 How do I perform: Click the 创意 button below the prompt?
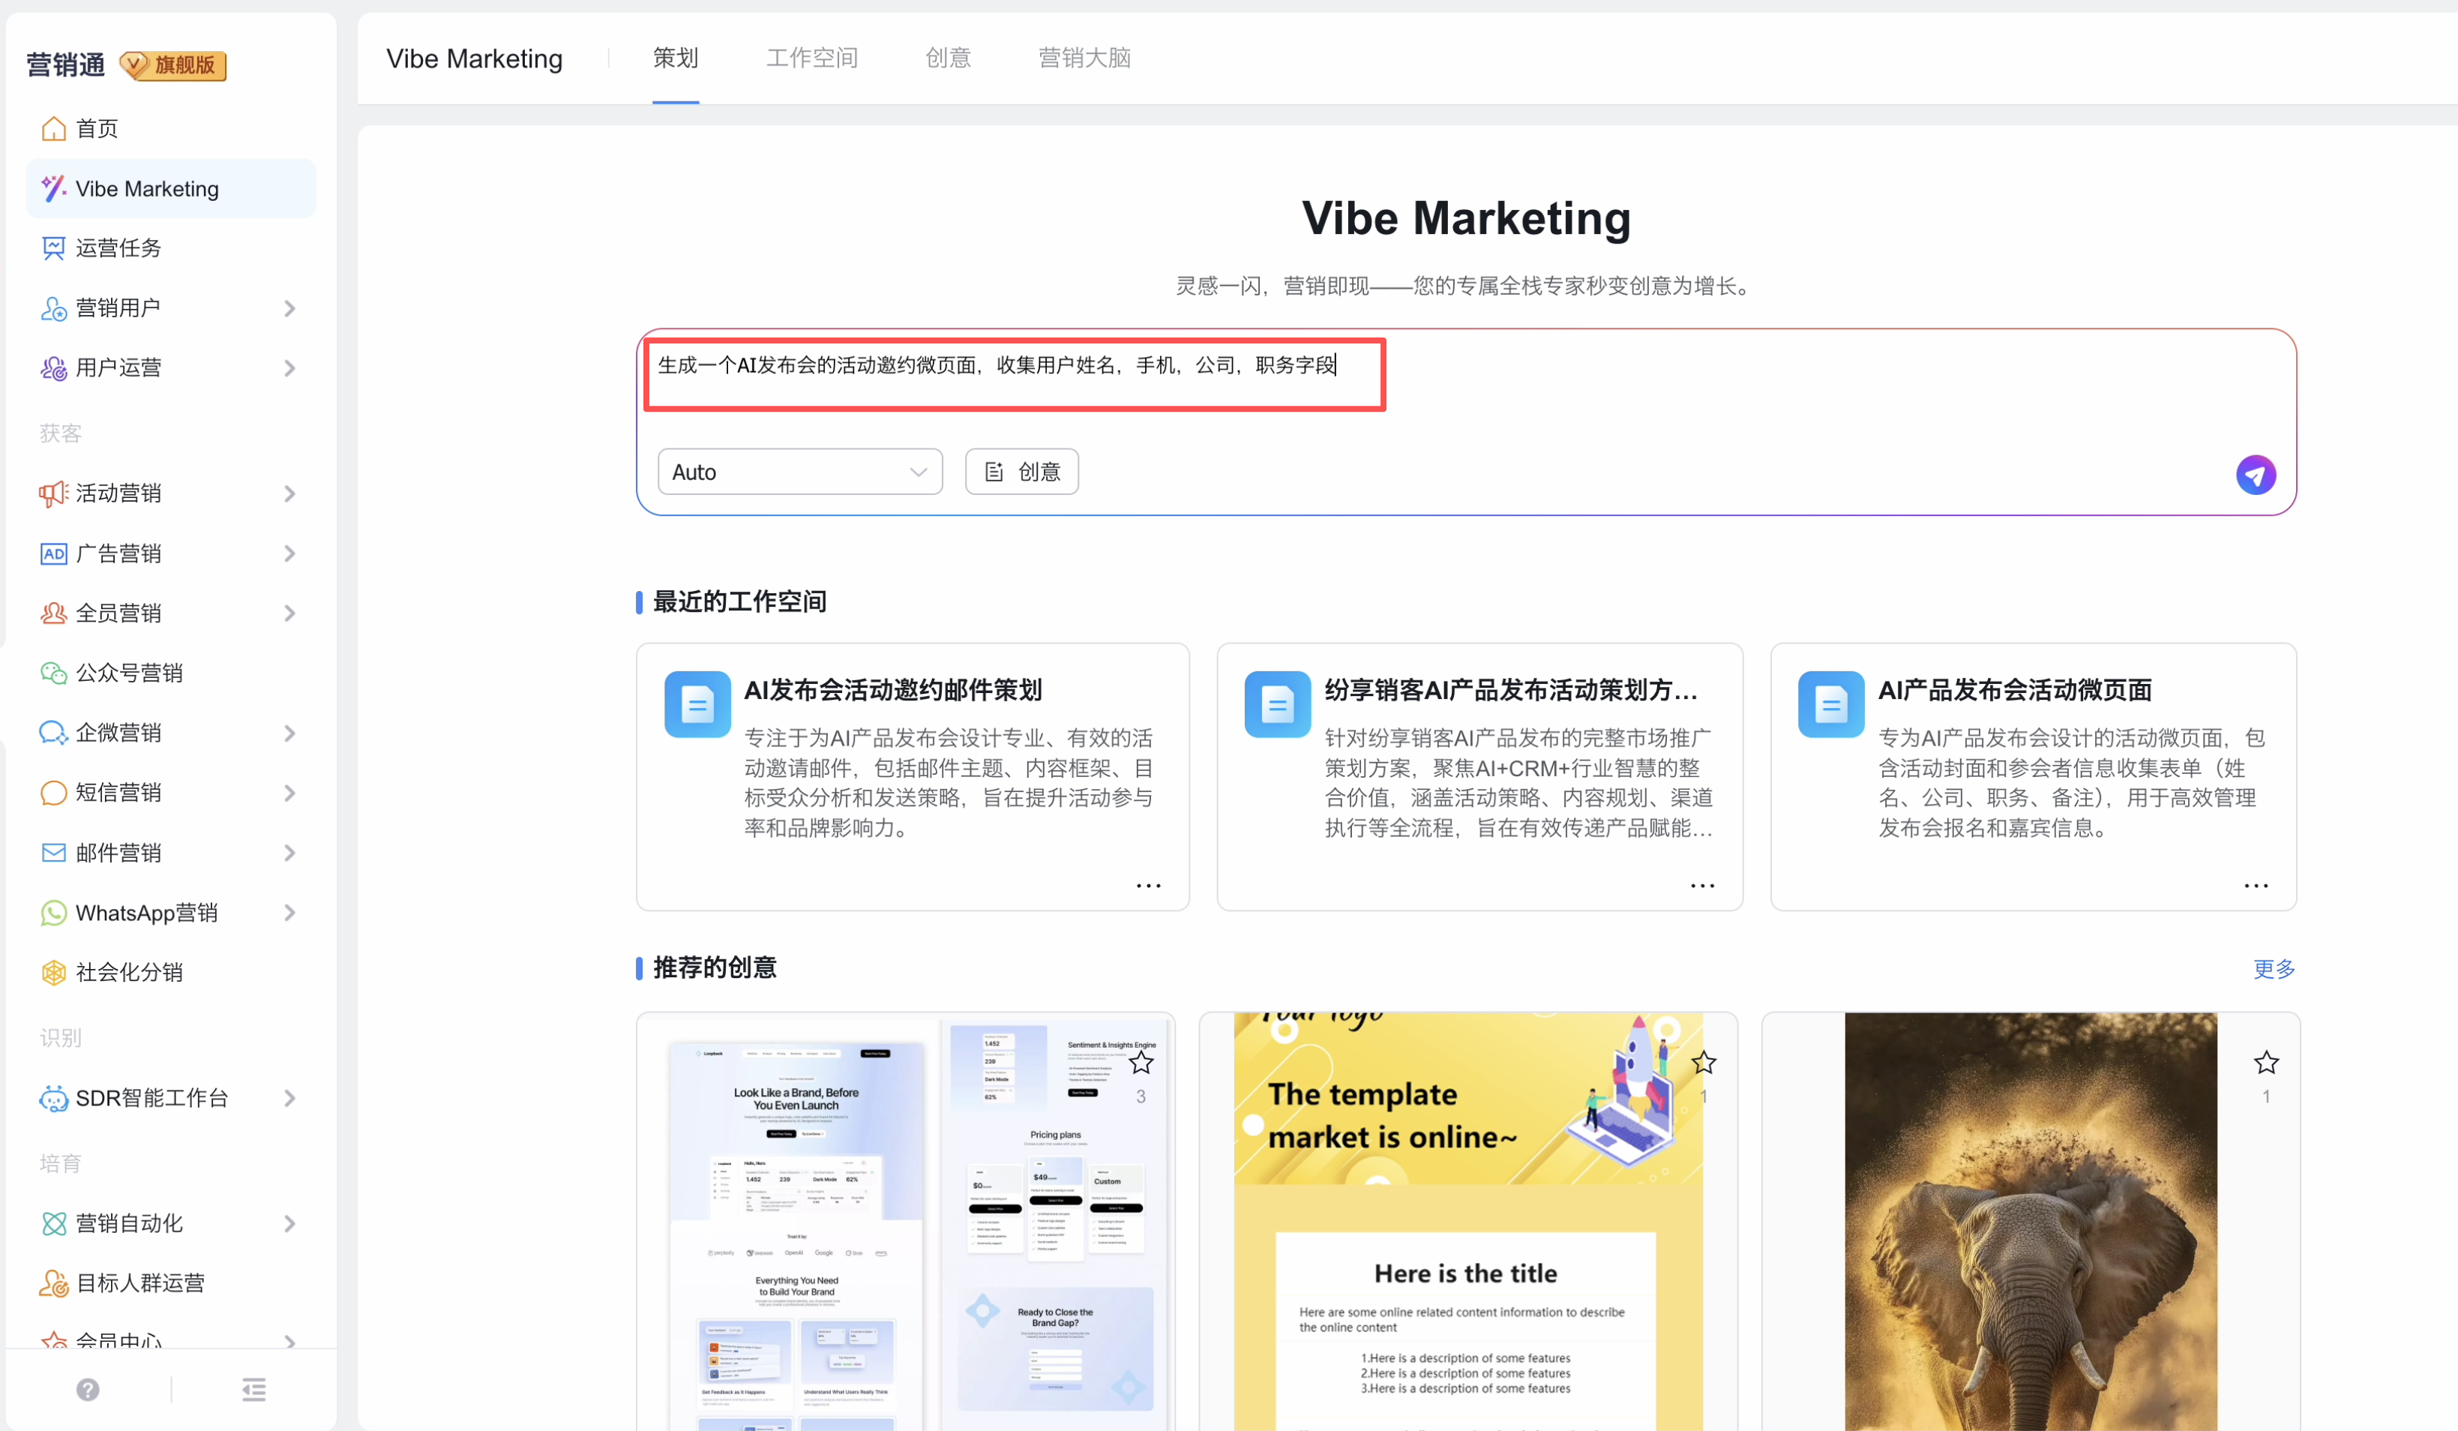pyautogui.click(x=1021, y=472)
